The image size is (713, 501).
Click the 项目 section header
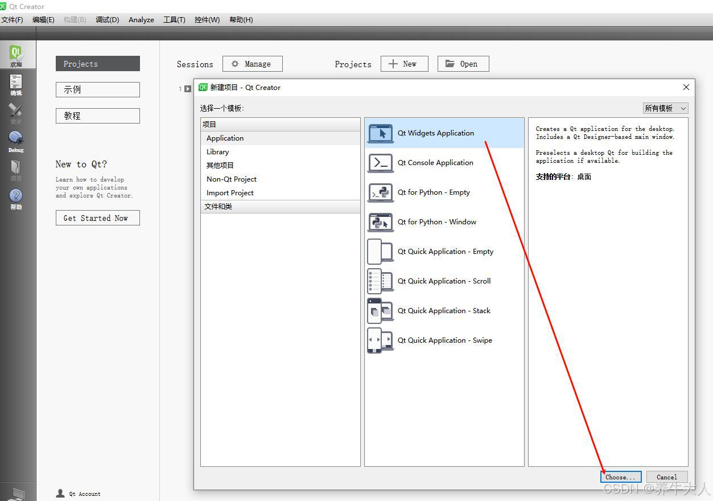coord(281,124)
